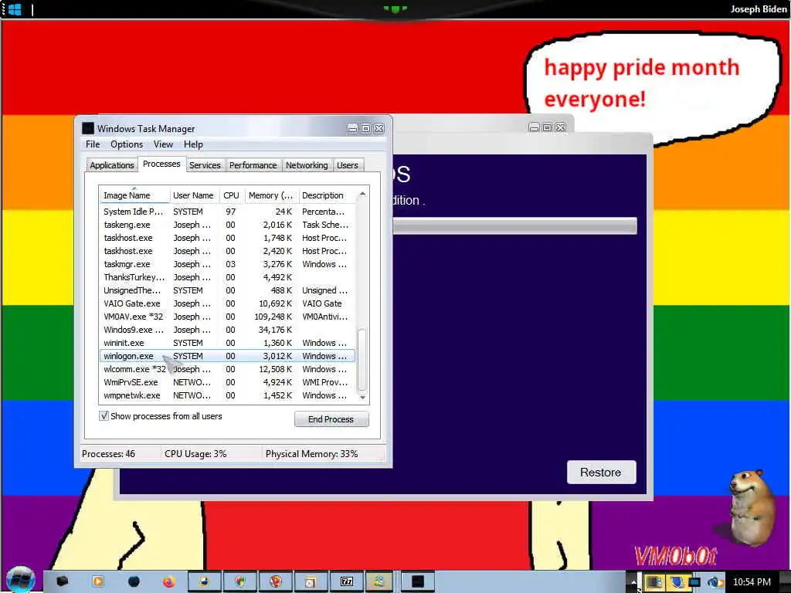
Task: Click the green indicator on top bar
Action: pyautogui.click(x=395, y=8)
